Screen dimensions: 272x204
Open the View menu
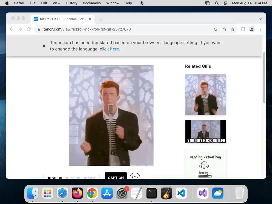[x=56, y=3]
